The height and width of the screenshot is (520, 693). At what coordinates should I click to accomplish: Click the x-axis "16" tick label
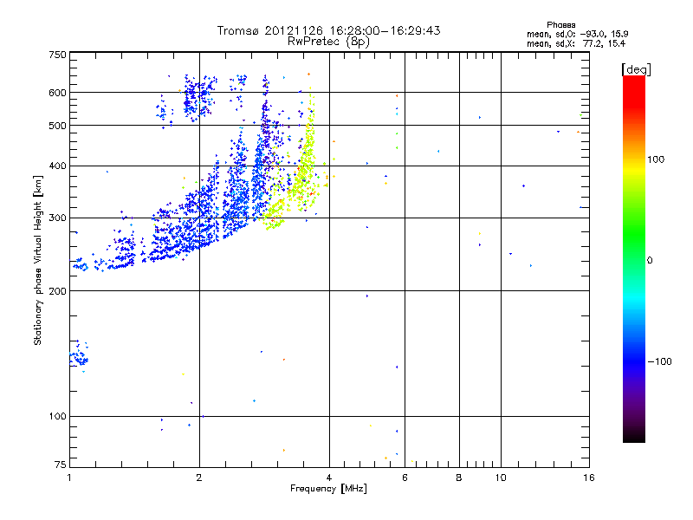pos(589,478)
